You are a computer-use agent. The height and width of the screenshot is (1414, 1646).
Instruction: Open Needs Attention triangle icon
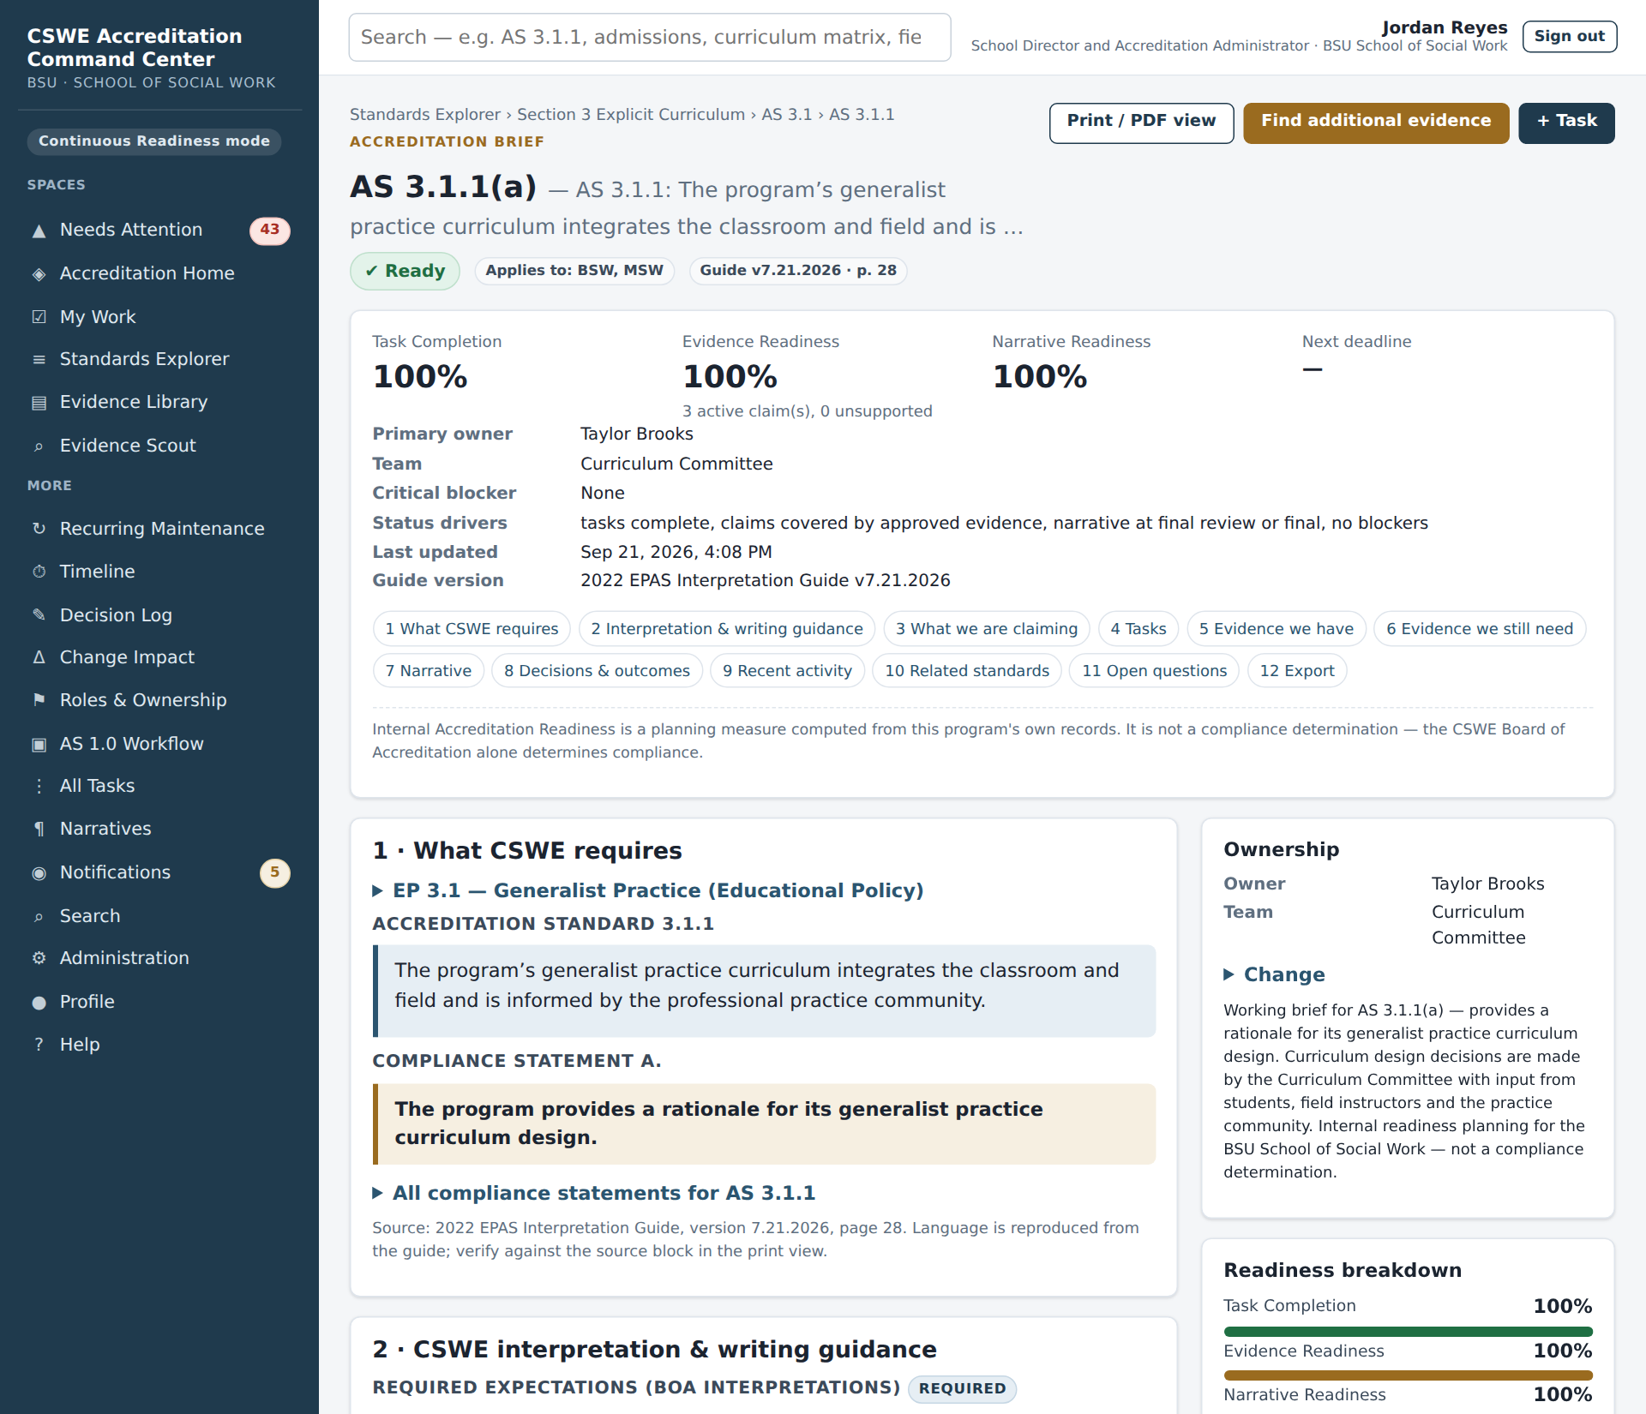tap(39, 231)
